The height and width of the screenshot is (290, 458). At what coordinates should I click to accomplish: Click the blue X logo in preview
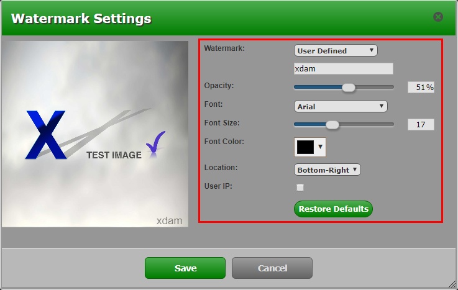[x=45, y=134]
